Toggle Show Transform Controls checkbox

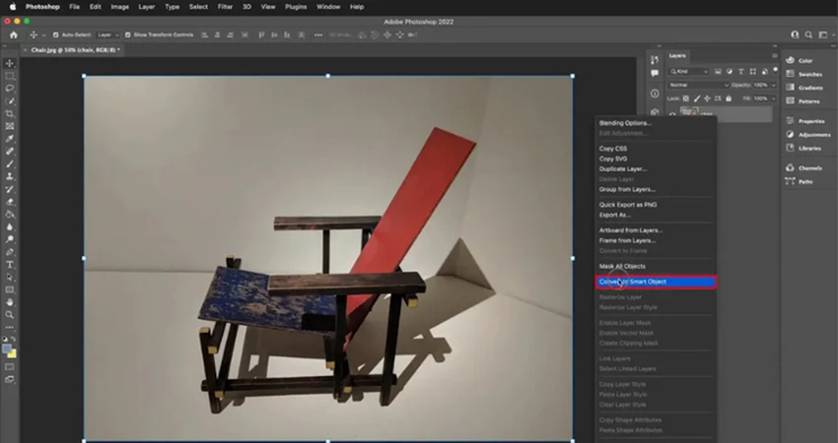pyautogui.click(x=128, y=34)
